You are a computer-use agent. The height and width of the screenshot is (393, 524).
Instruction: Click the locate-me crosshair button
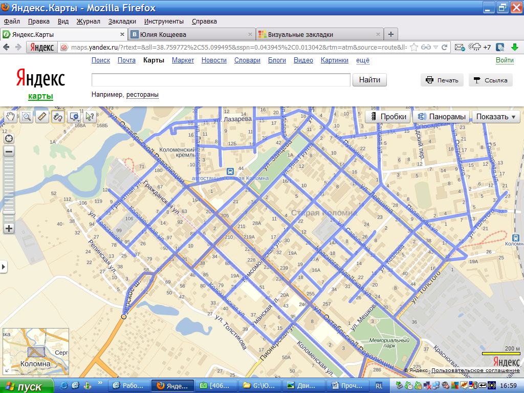9,138
